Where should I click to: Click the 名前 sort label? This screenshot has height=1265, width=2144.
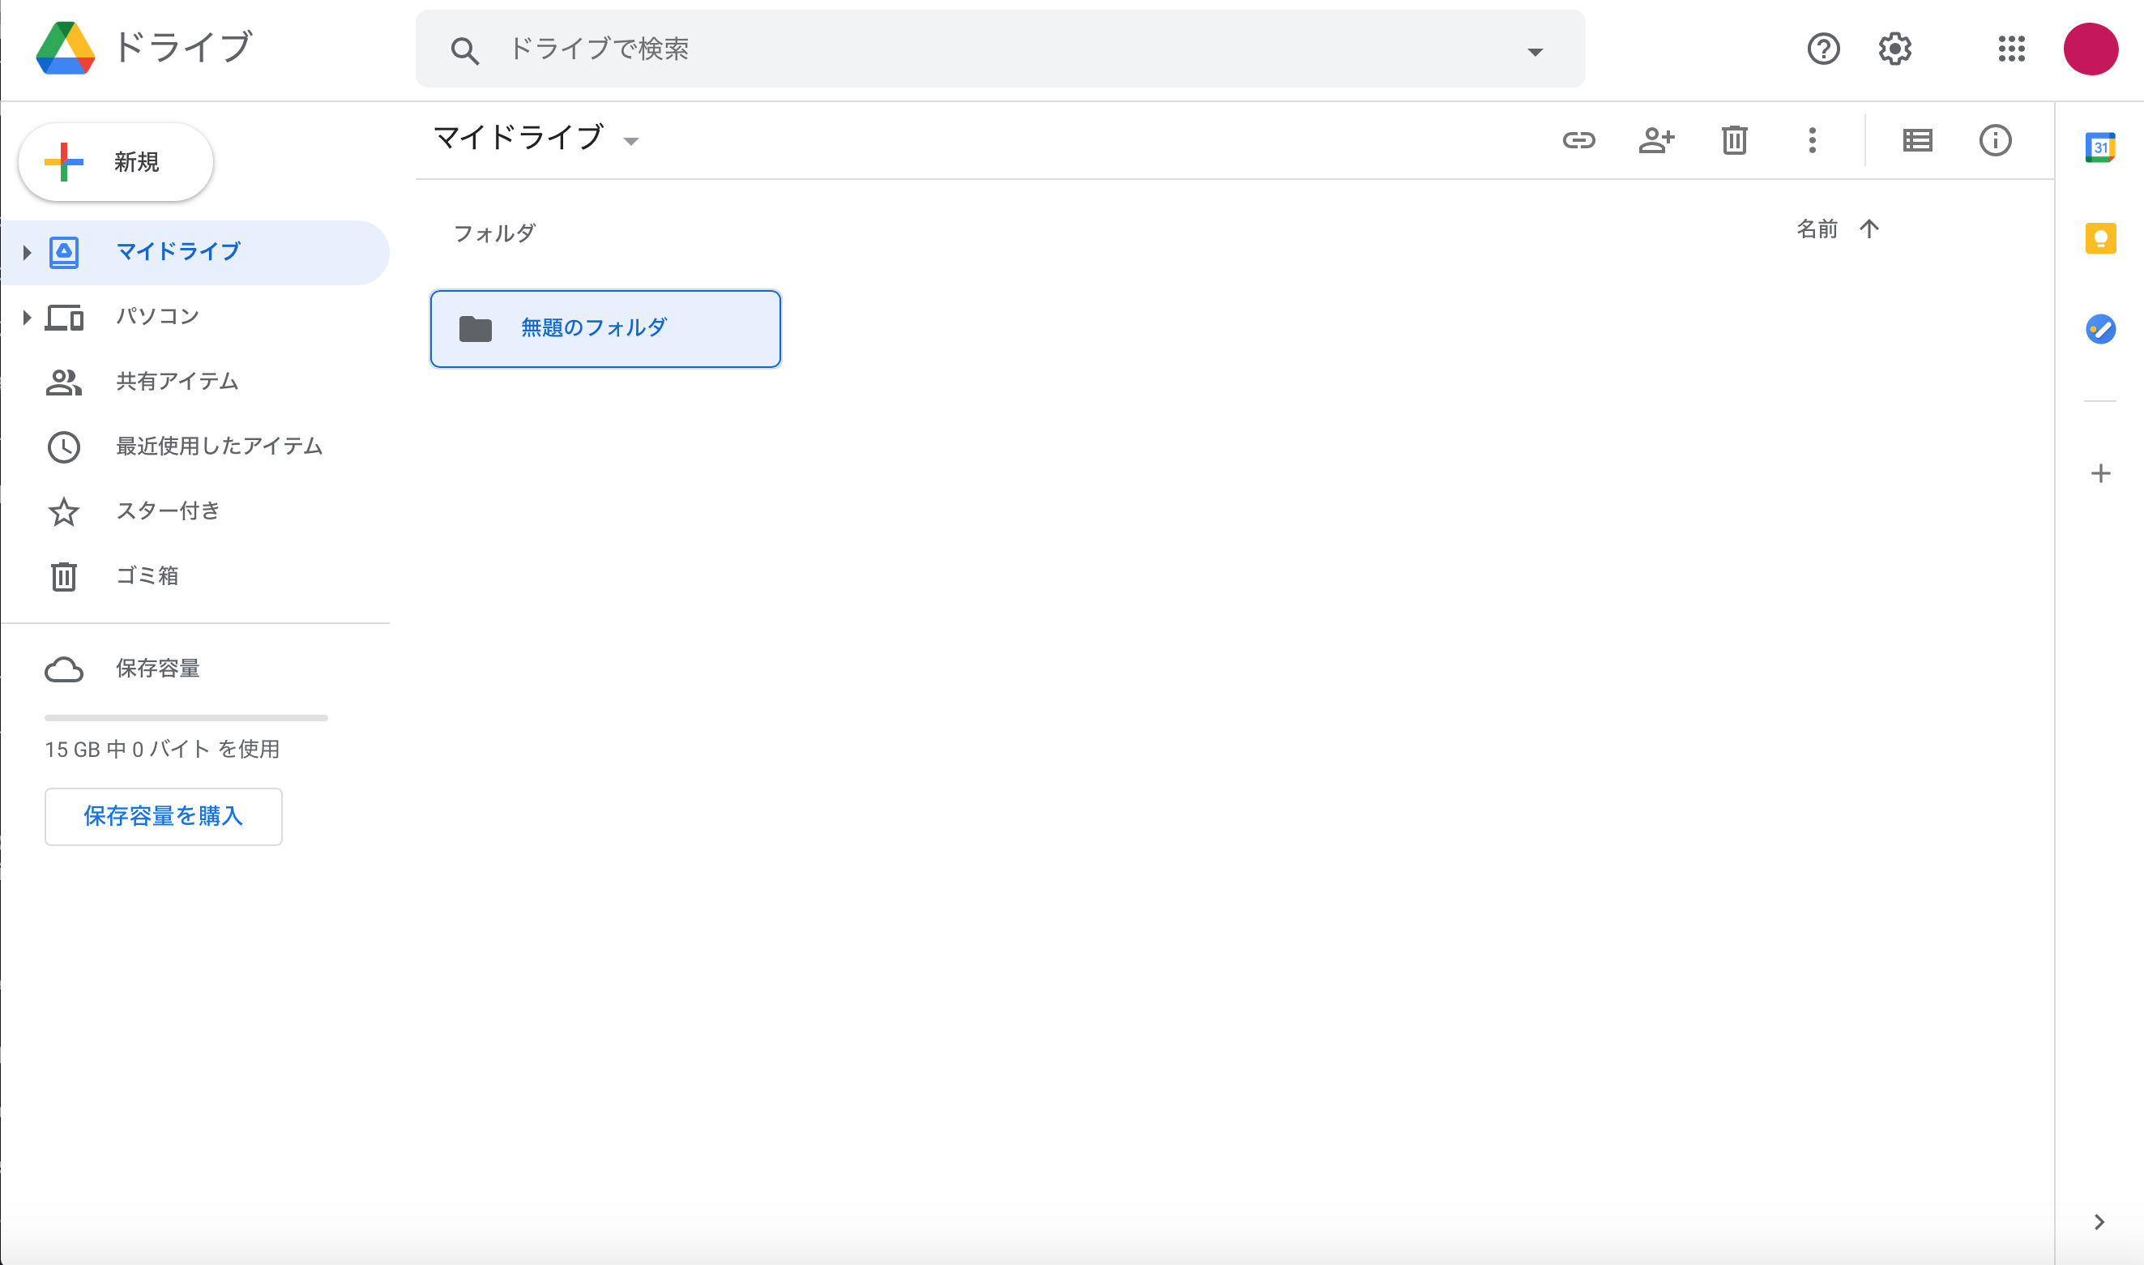pyautogui.click(x=1817, y=229)
